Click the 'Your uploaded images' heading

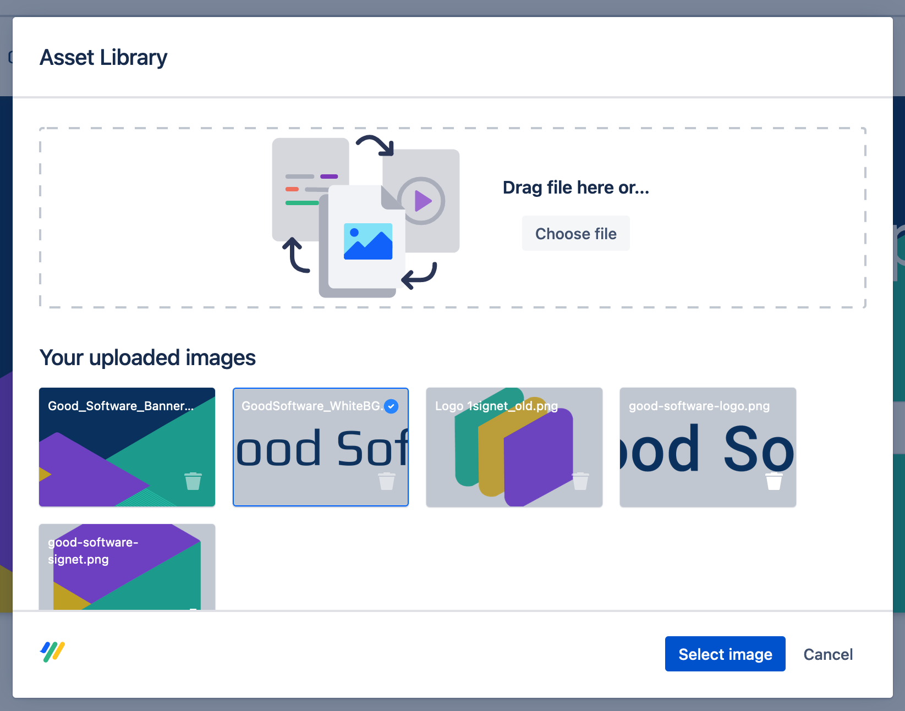coord(147,358)
